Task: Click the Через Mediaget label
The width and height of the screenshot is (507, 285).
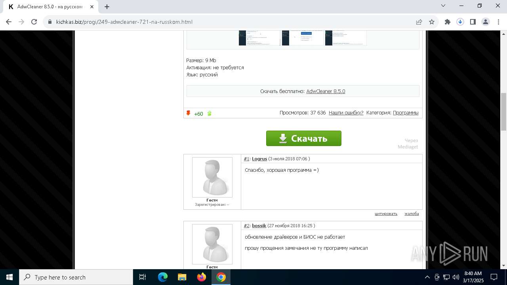Action: pos(408,144)
